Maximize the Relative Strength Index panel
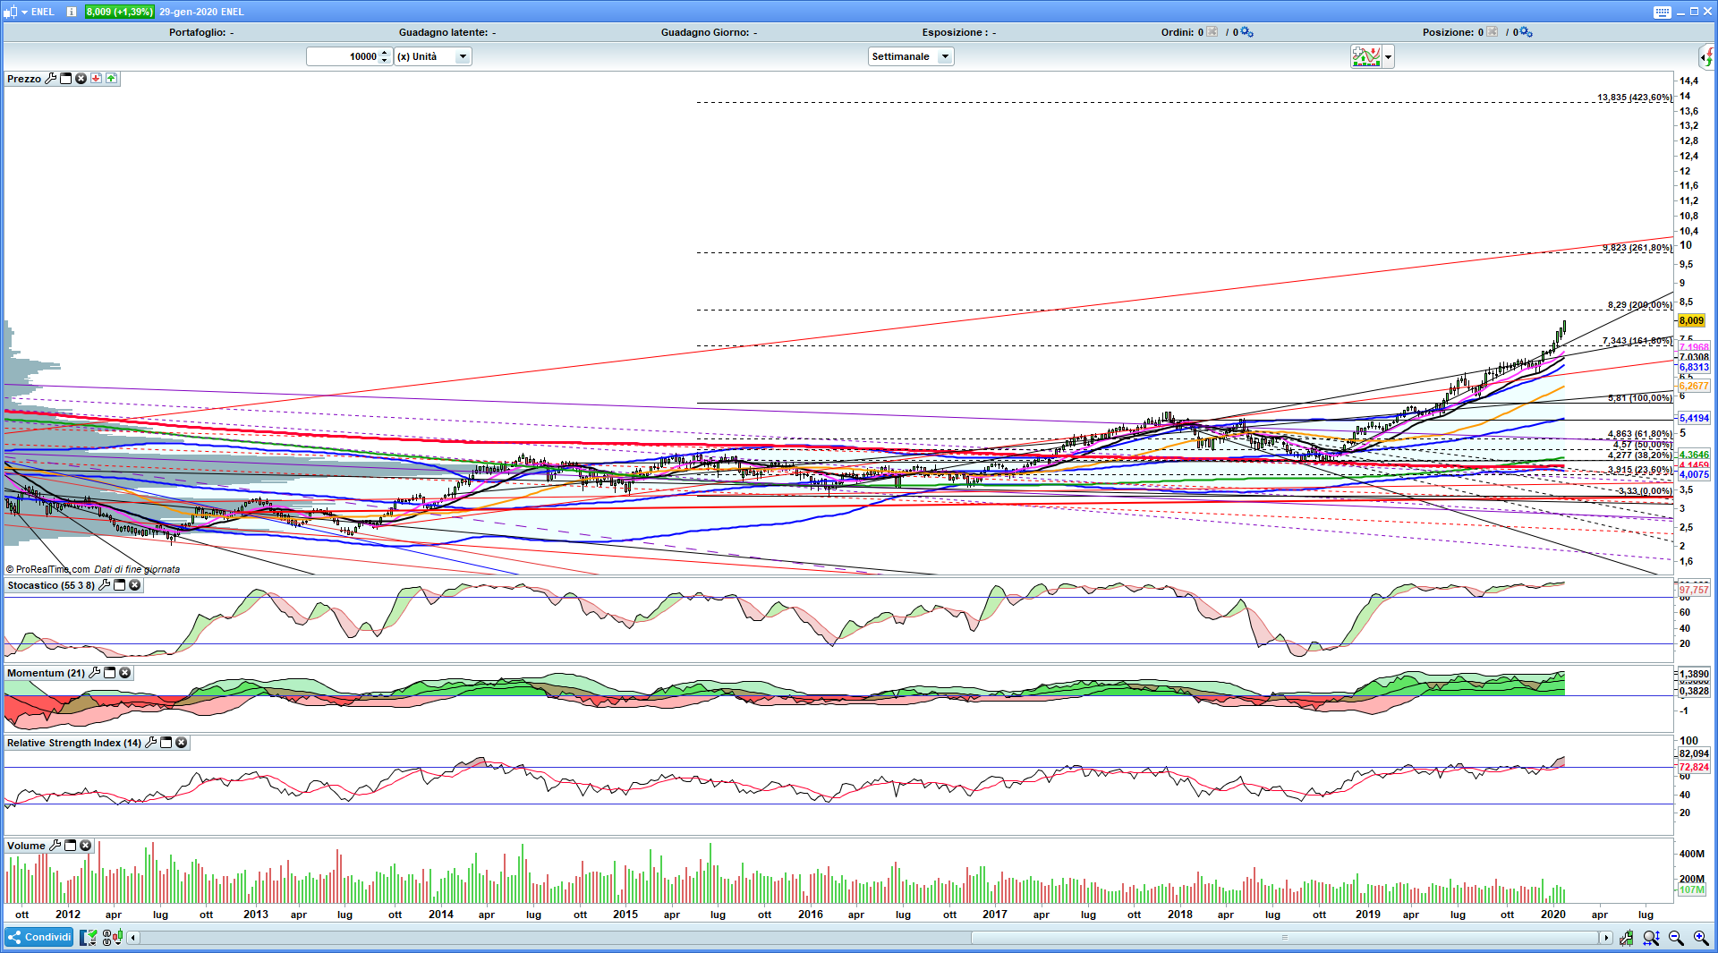 click(x=166, y=743)
